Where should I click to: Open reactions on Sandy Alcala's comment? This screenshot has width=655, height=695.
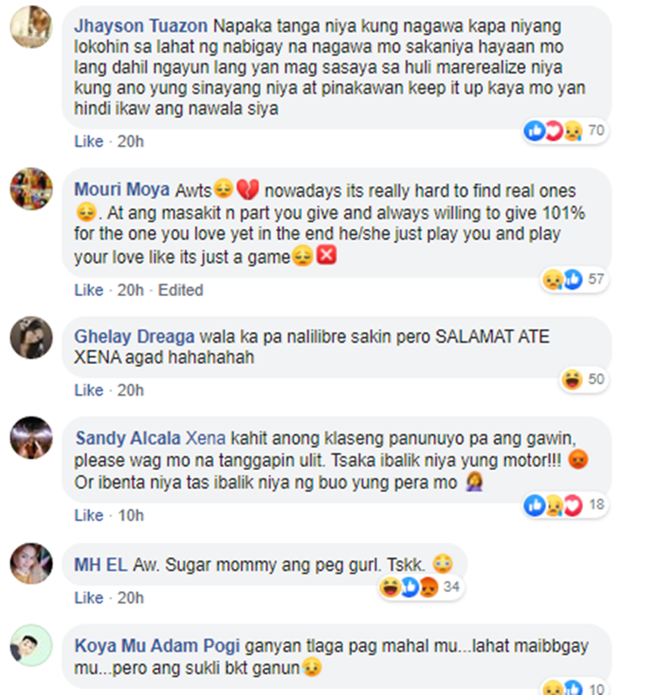tap(565, 505)
